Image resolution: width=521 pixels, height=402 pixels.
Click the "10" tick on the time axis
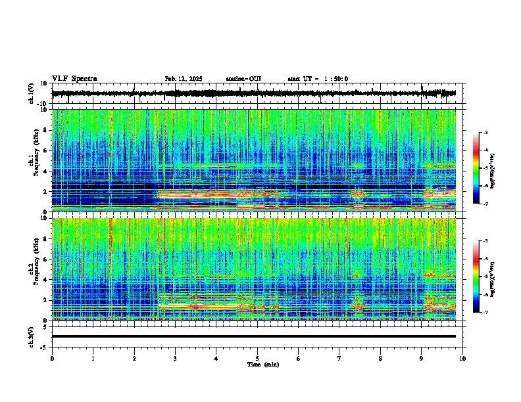point(462,359)
